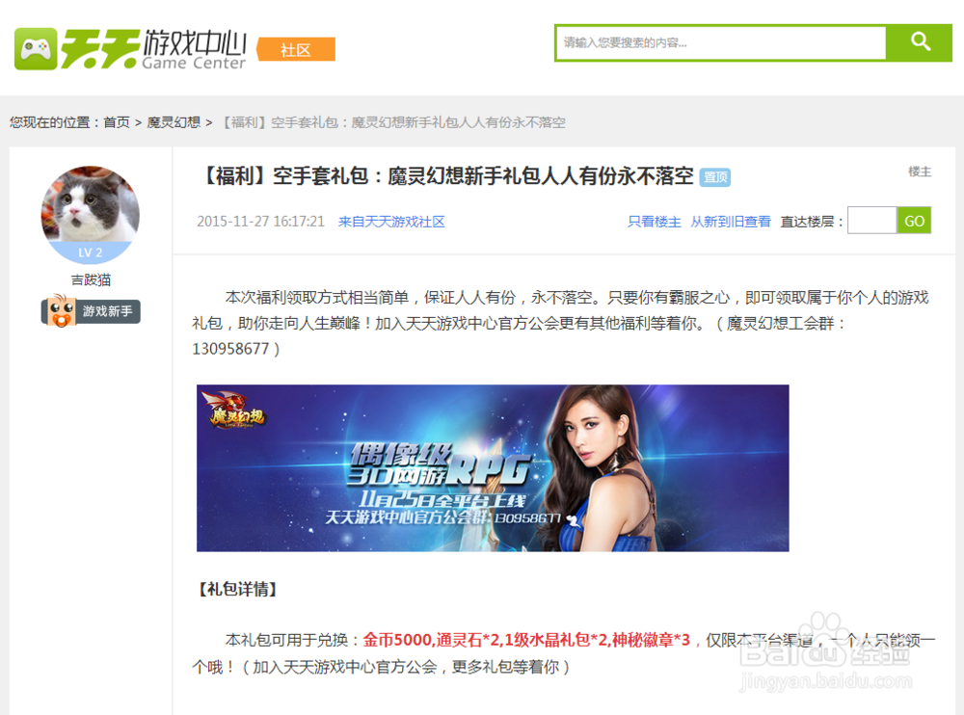Open the cat avatar of 吉跛猫
Viewport: 964px width, 715px height.
click(x=91, y=215)
